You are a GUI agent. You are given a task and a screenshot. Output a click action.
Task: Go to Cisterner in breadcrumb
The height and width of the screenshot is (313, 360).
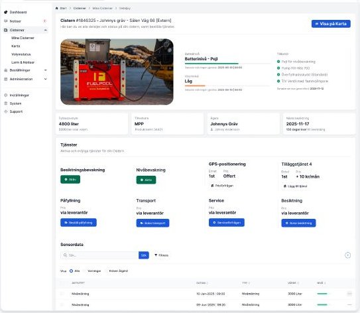(80, 8)
